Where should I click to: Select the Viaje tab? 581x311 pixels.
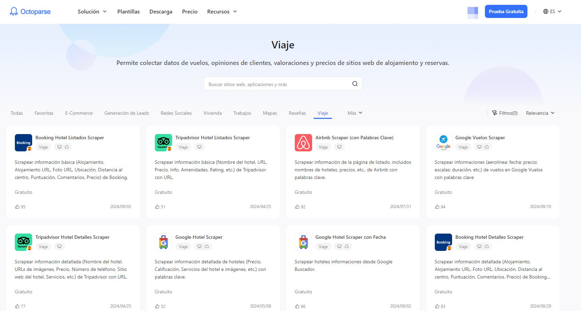(323, 113)
